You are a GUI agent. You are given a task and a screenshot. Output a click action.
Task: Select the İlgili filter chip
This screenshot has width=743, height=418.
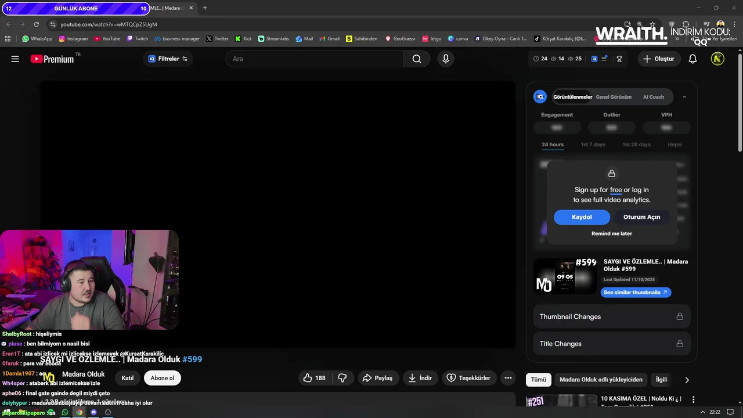click(x=661, y=380)
